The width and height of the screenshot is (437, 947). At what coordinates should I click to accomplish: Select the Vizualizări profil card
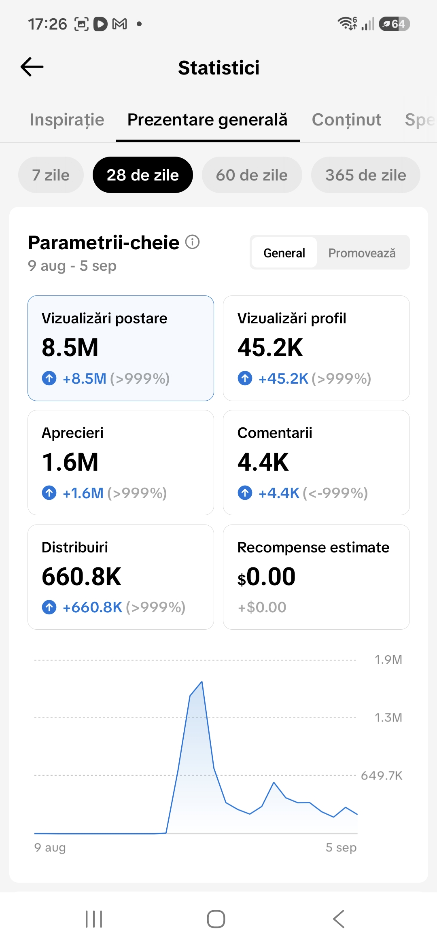[316, 348]
